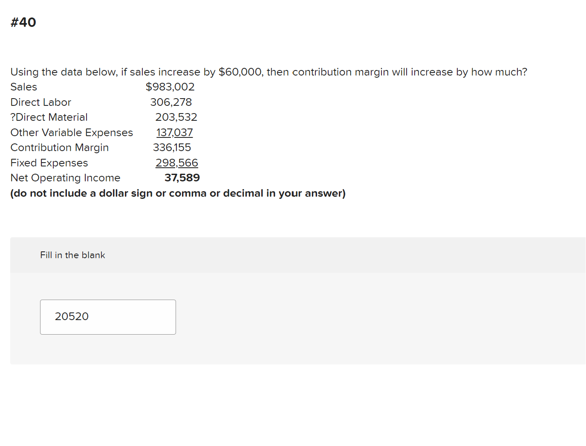Image resolution: width=586 pixels, height=446 pixels.
Task: Click the Fill in the blank label
Action: pyautogui.click(x=72, y=255)
